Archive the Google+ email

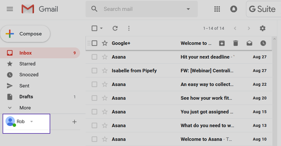pyautogui.click(x=222, y=43)
